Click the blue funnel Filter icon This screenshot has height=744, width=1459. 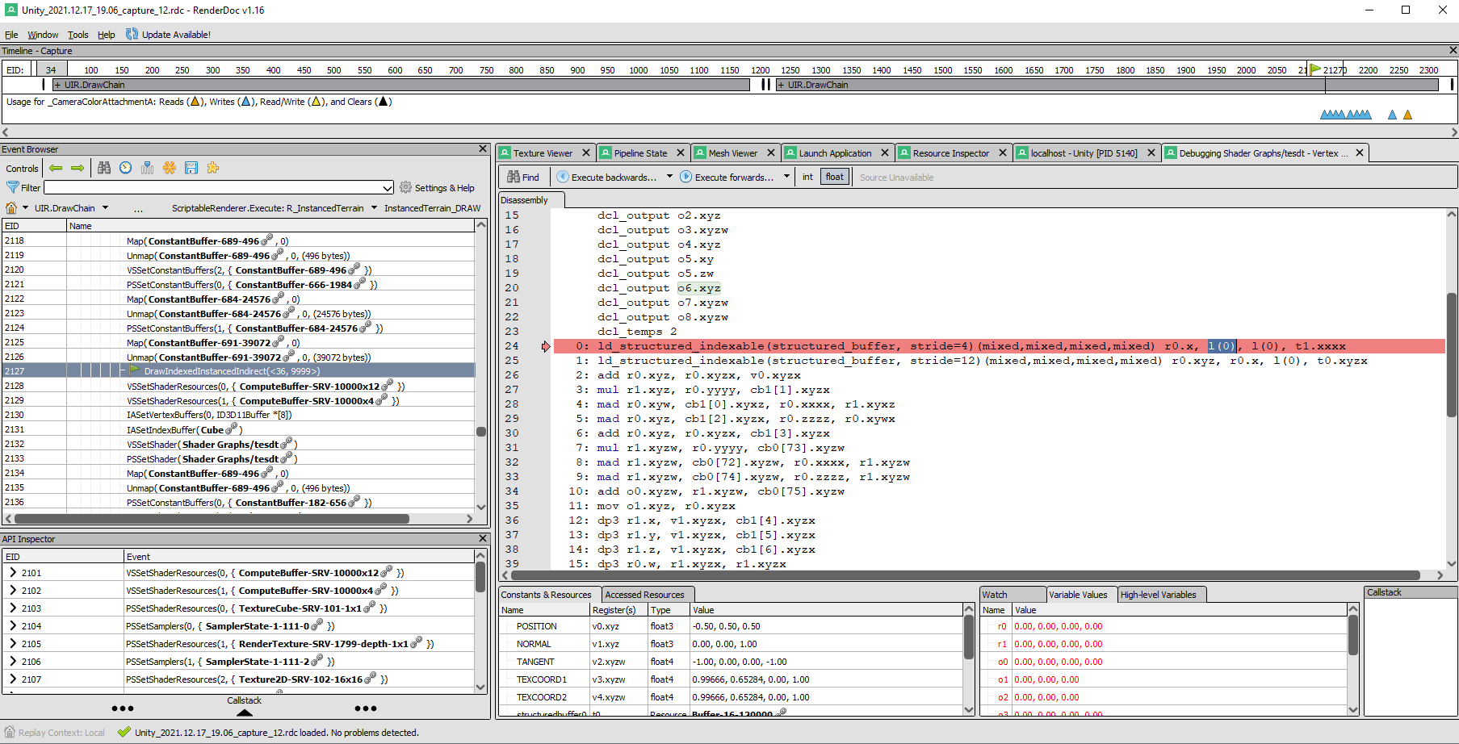tap(12, 187)
